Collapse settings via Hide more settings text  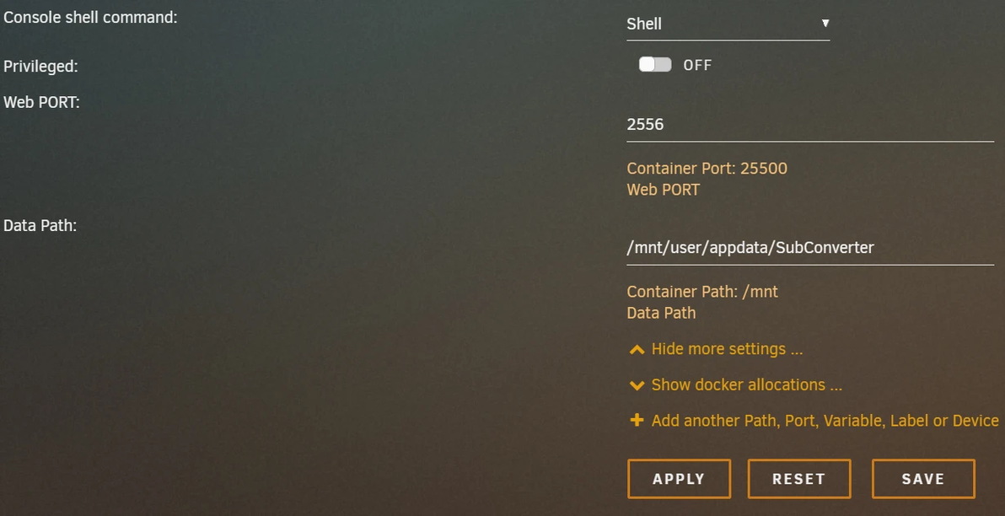pyautogui.click(x=727, y=349)
